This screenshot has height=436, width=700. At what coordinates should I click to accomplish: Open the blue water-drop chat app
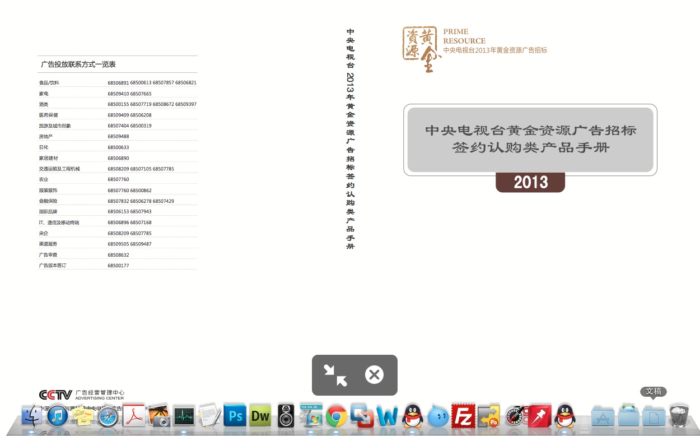[438, 417]
